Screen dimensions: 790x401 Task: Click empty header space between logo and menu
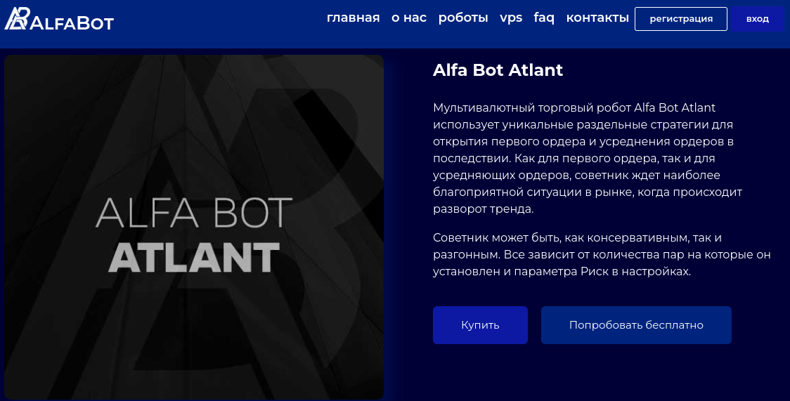[x=218, y=21]
